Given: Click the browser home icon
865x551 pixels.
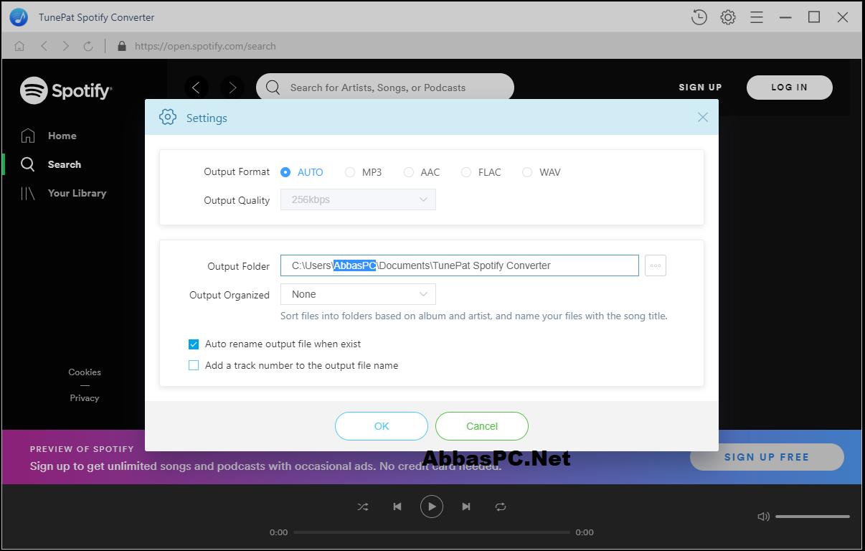Looking at the screenshot, I should (x=19, y=46).
